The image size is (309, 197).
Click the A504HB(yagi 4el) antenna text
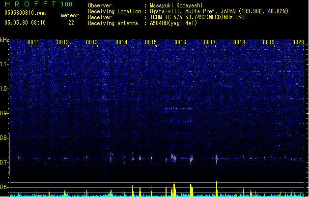[173, 23]
